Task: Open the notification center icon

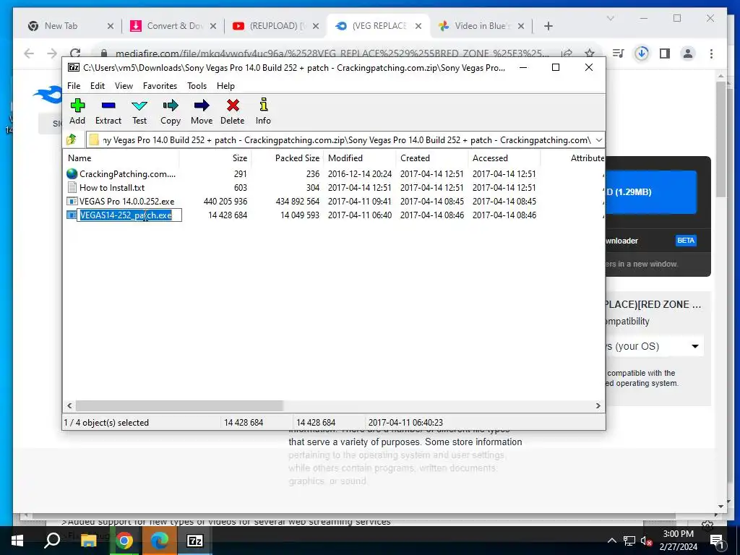Action: 717,541
